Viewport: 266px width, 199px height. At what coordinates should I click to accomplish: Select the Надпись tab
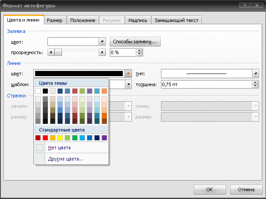coord(138,20)
